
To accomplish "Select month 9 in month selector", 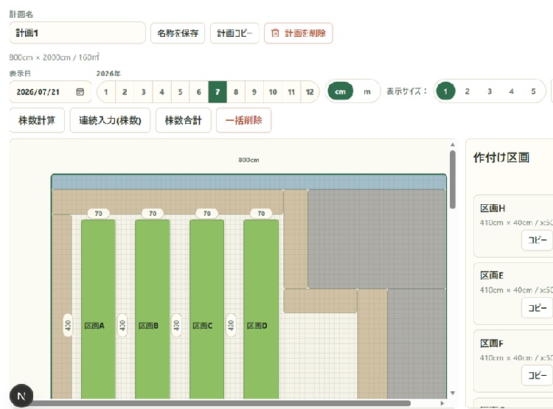I will pos(254,92).
